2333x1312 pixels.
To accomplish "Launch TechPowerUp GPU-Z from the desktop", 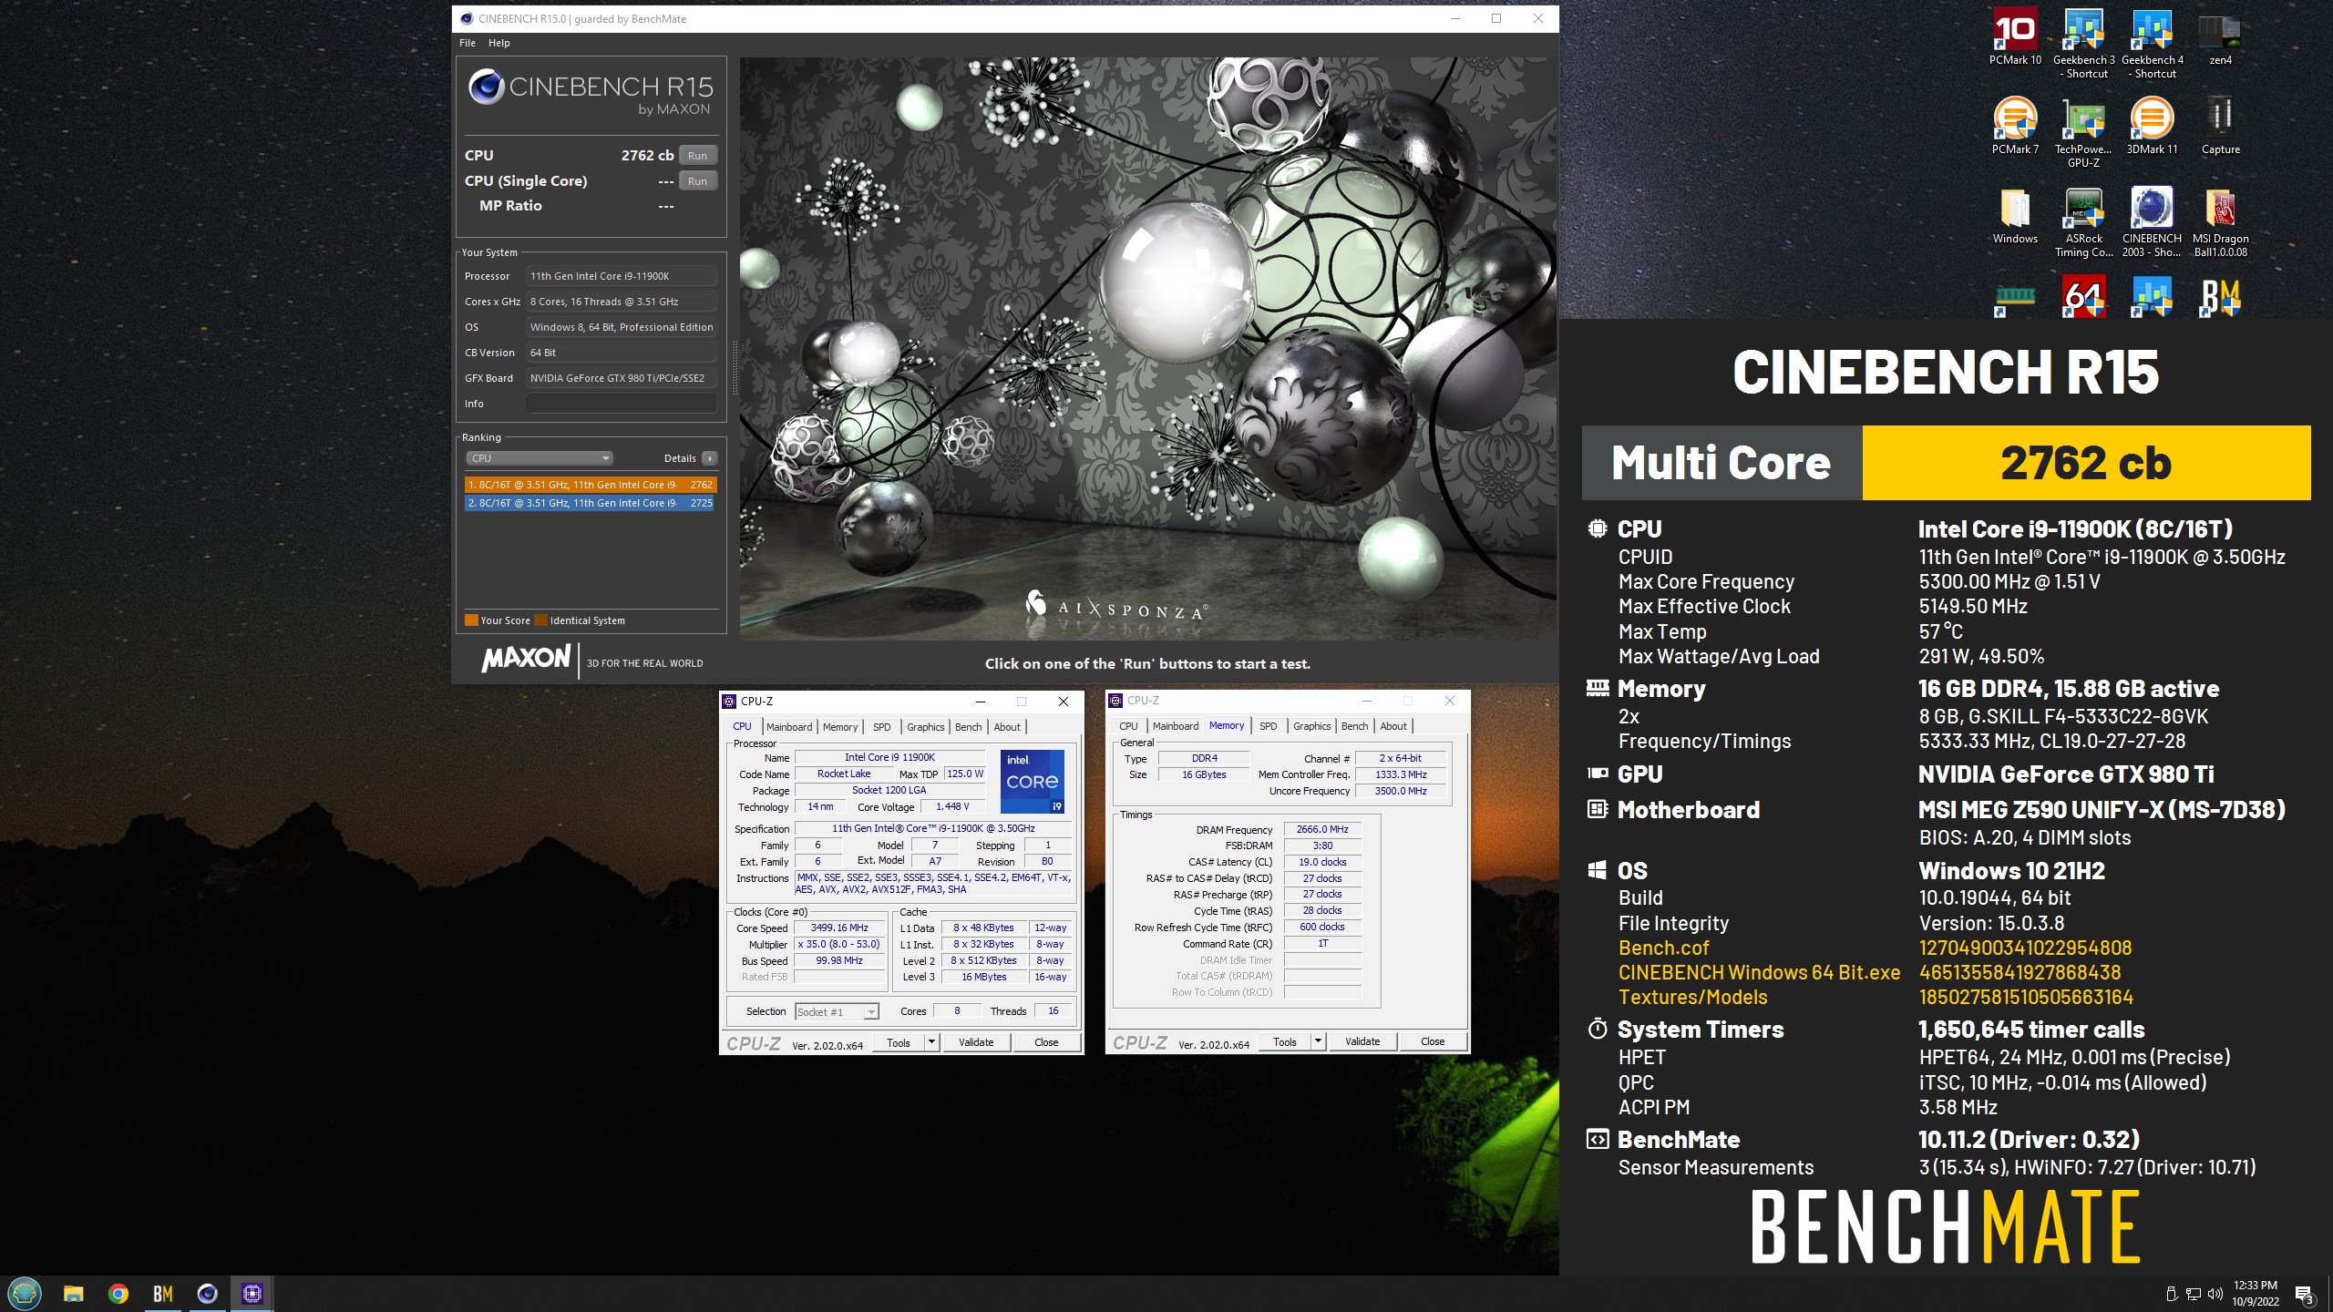I will pos(2083,132).
